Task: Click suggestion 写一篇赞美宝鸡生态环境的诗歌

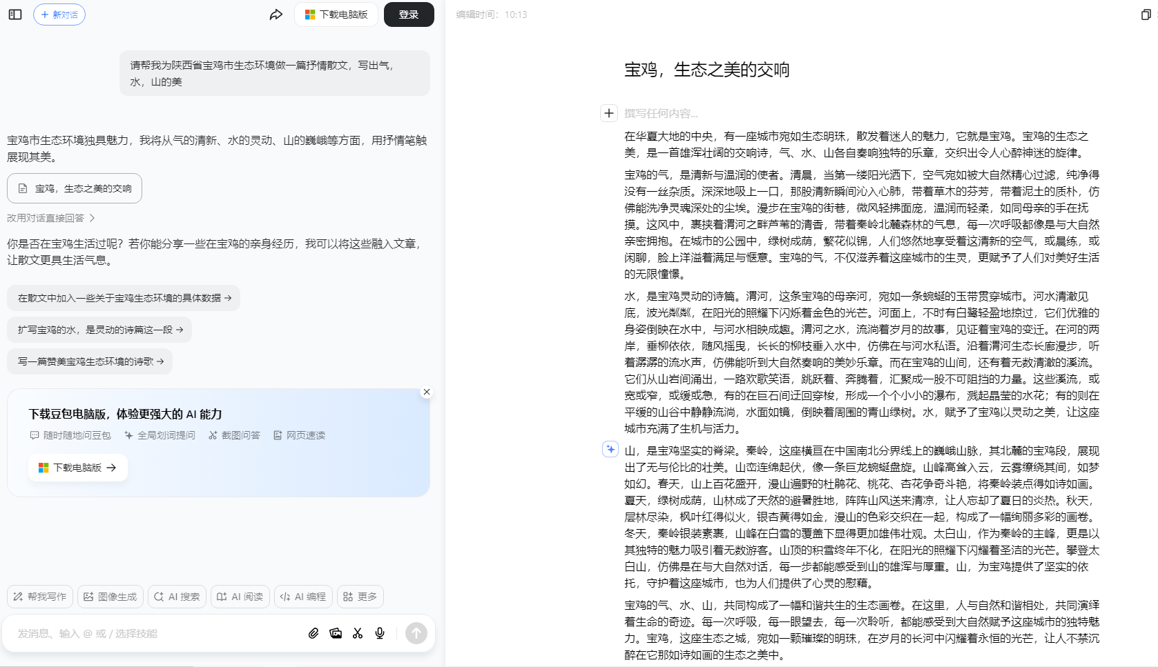Action: [90, 361]
